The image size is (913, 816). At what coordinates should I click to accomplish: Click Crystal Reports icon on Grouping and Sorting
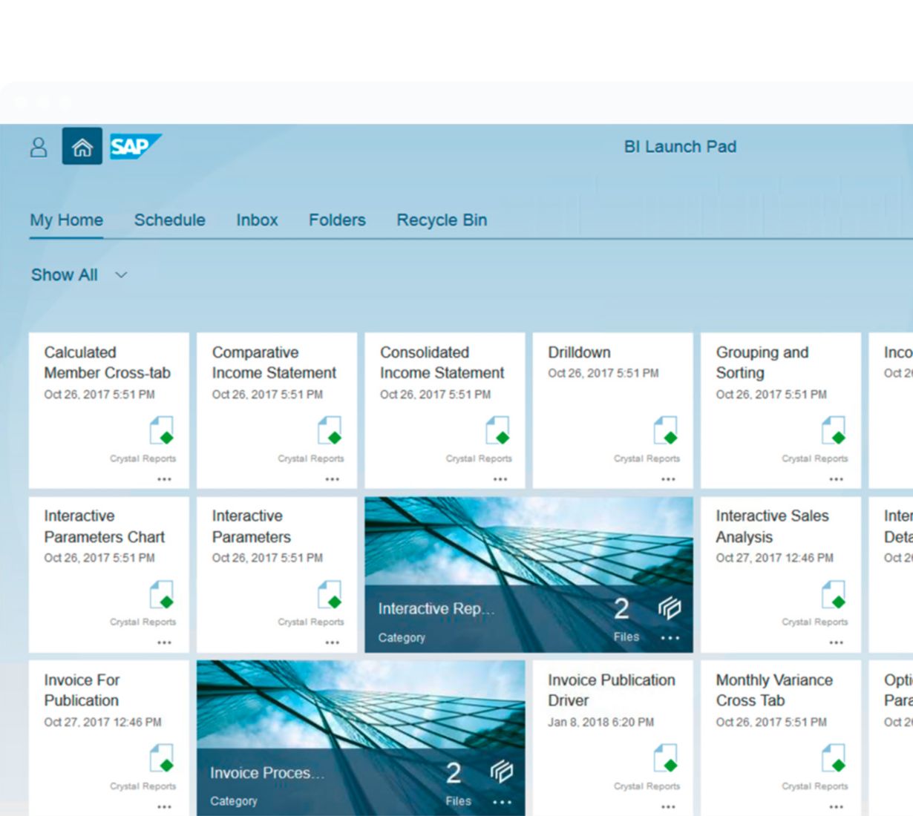tap(834, 430)
